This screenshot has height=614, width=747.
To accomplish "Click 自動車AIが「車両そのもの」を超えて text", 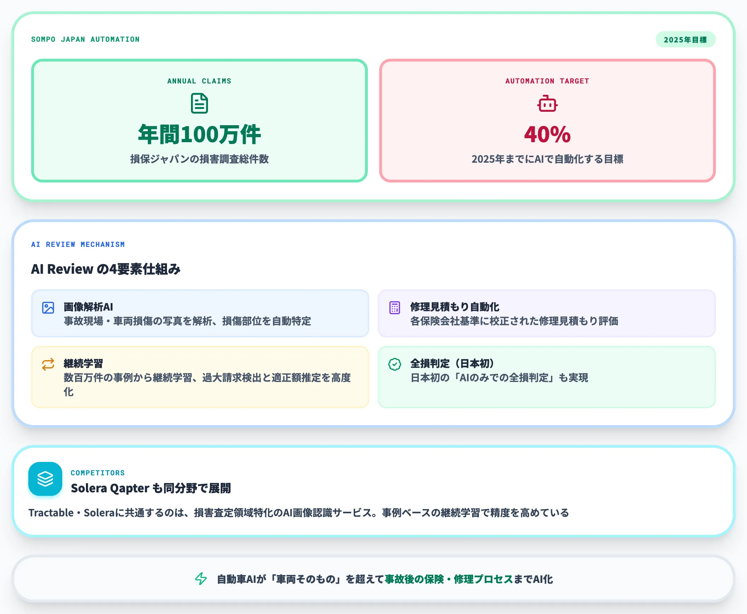I will [x=301, y=579].
